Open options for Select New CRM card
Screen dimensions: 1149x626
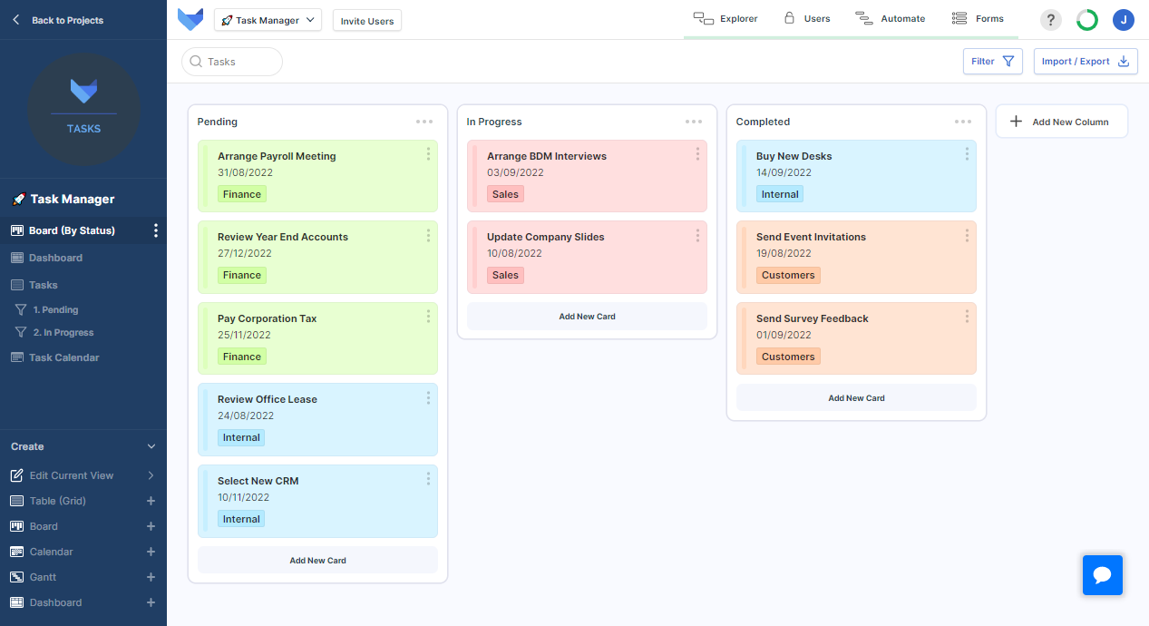tap(428, 479)
